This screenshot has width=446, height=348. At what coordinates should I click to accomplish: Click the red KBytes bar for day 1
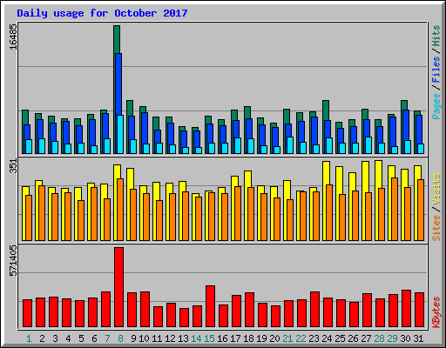[x=27, y=313]
